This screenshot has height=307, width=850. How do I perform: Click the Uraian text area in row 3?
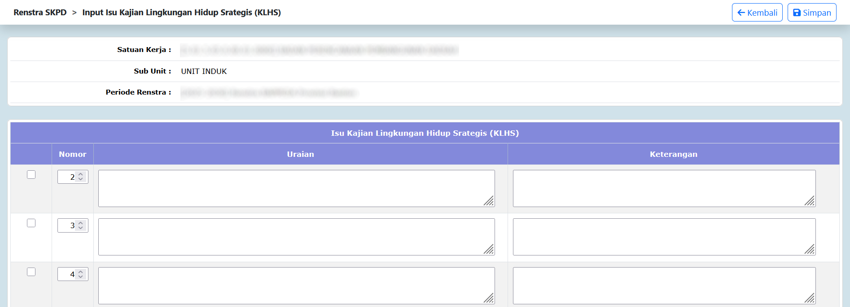296,237
